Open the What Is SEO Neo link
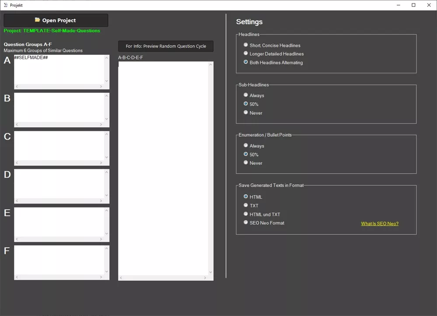The height and width of the screenshot is (316, 437). (x=380, y=224)
